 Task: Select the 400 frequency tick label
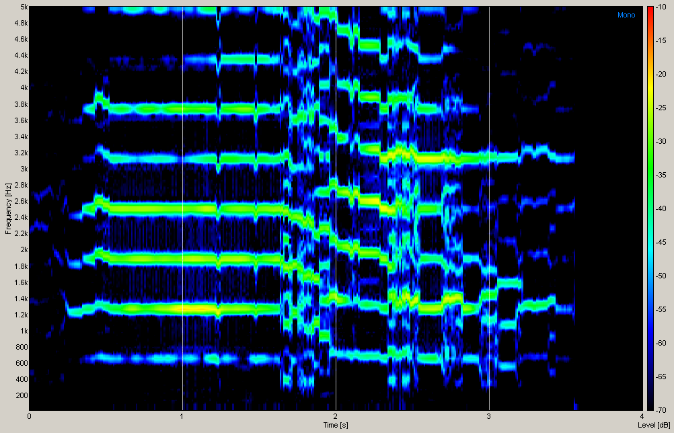(22, 379)
